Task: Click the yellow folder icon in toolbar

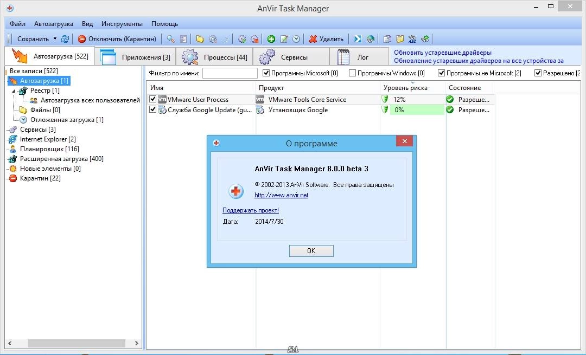Action: coord(200,39)
